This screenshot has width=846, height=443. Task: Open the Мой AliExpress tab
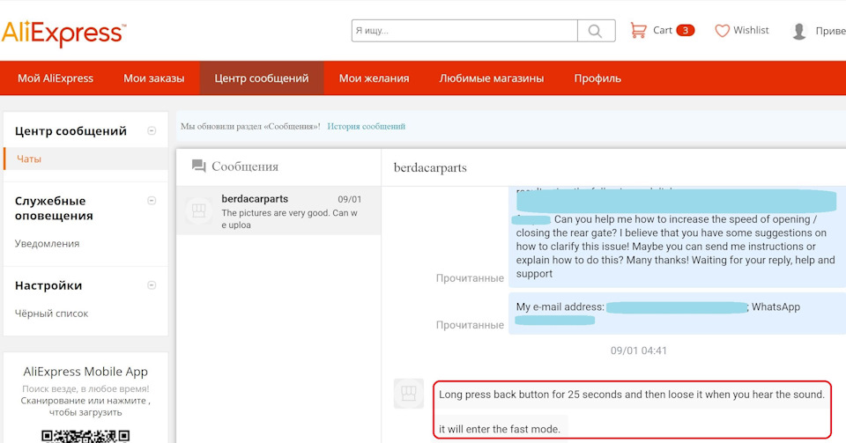[x=56, y=78]
